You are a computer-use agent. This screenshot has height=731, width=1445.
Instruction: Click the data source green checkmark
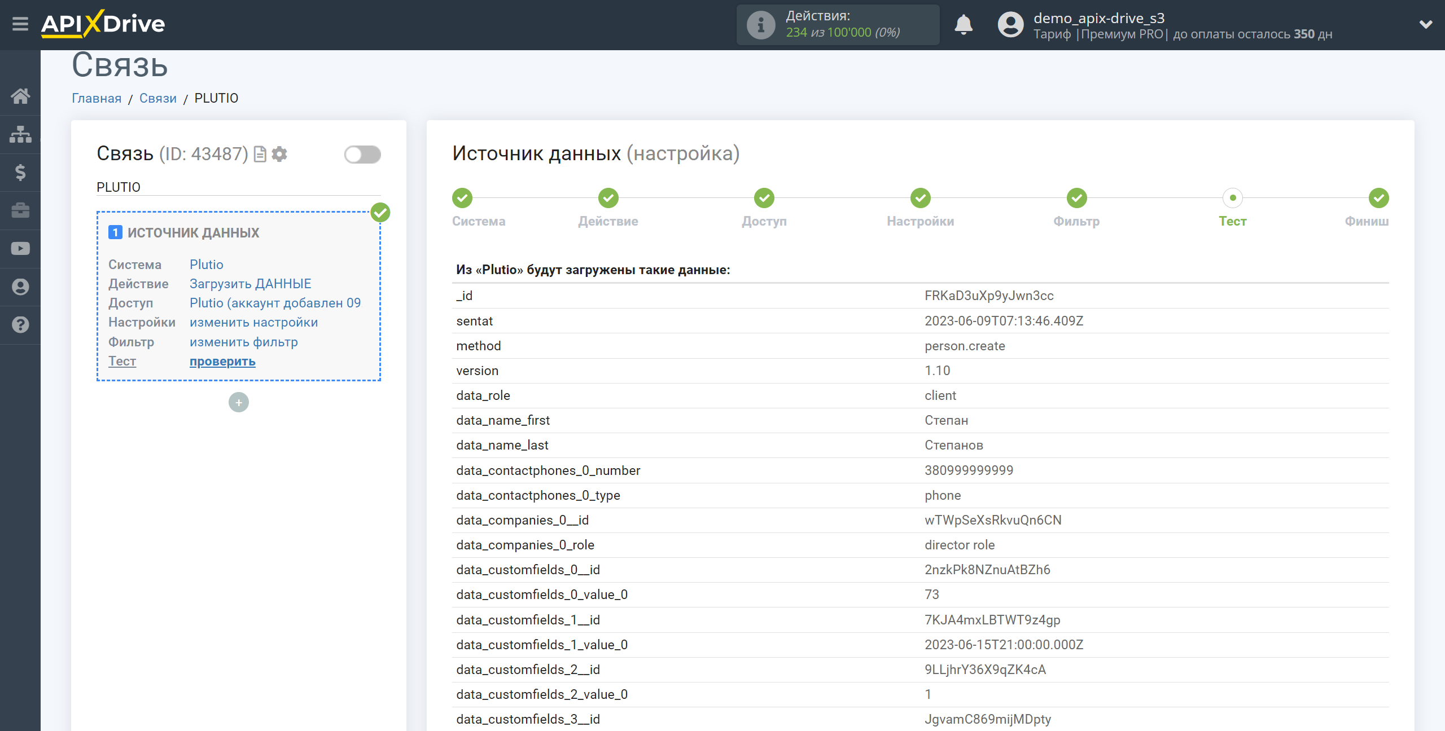pos(380,213)
